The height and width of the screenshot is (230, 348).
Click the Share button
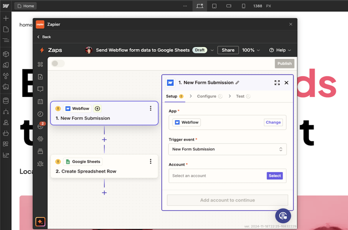click(228, 50)
